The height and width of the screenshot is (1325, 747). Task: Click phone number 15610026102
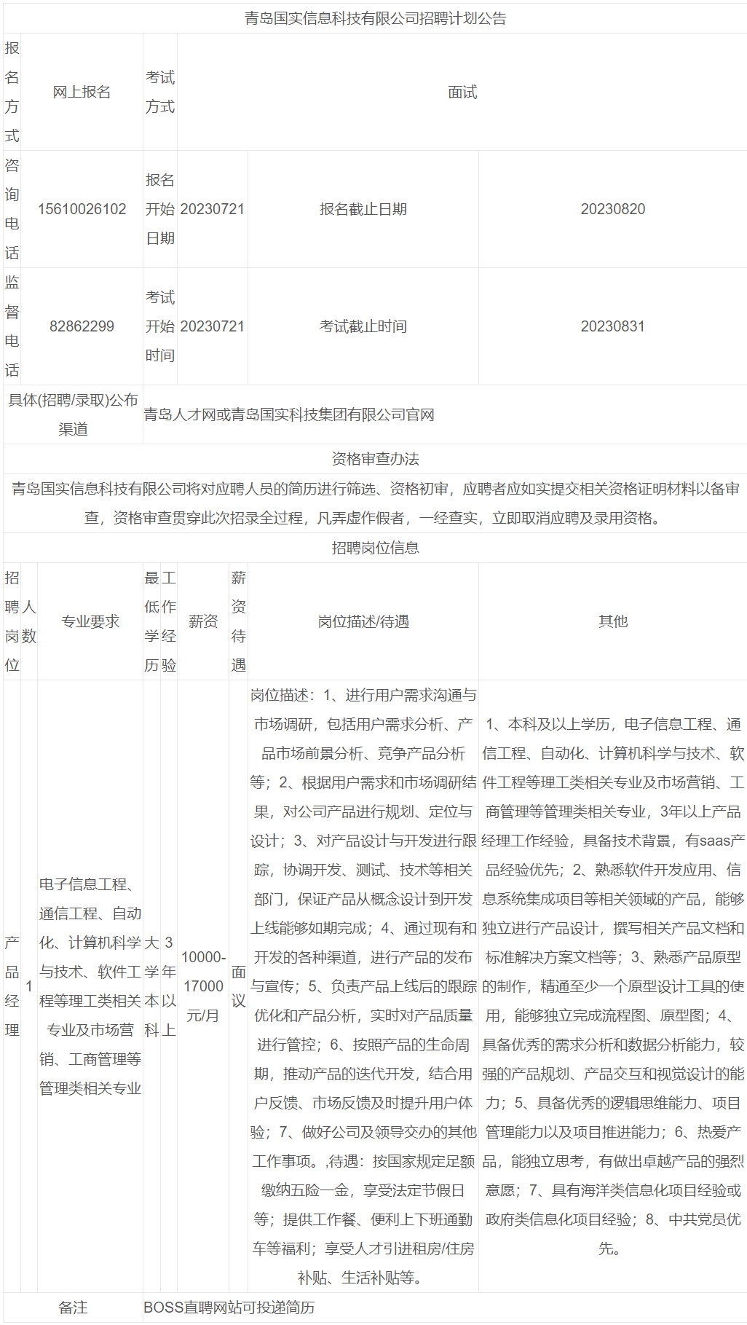pyautogui.click(x=82, y=209)
